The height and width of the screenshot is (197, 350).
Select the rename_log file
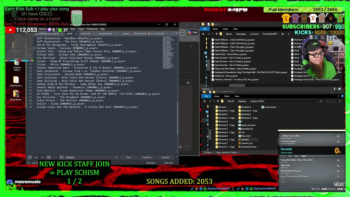[x=245, y=143]
